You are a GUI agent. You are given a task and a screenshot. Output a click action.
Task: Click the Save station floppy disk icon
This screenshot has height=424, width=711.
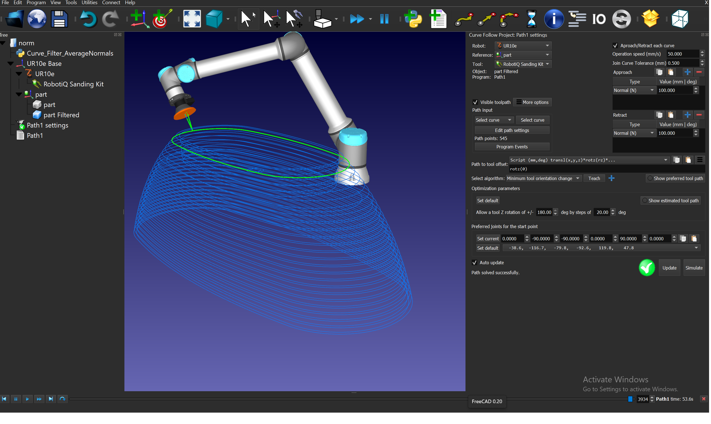pos(59,19)
